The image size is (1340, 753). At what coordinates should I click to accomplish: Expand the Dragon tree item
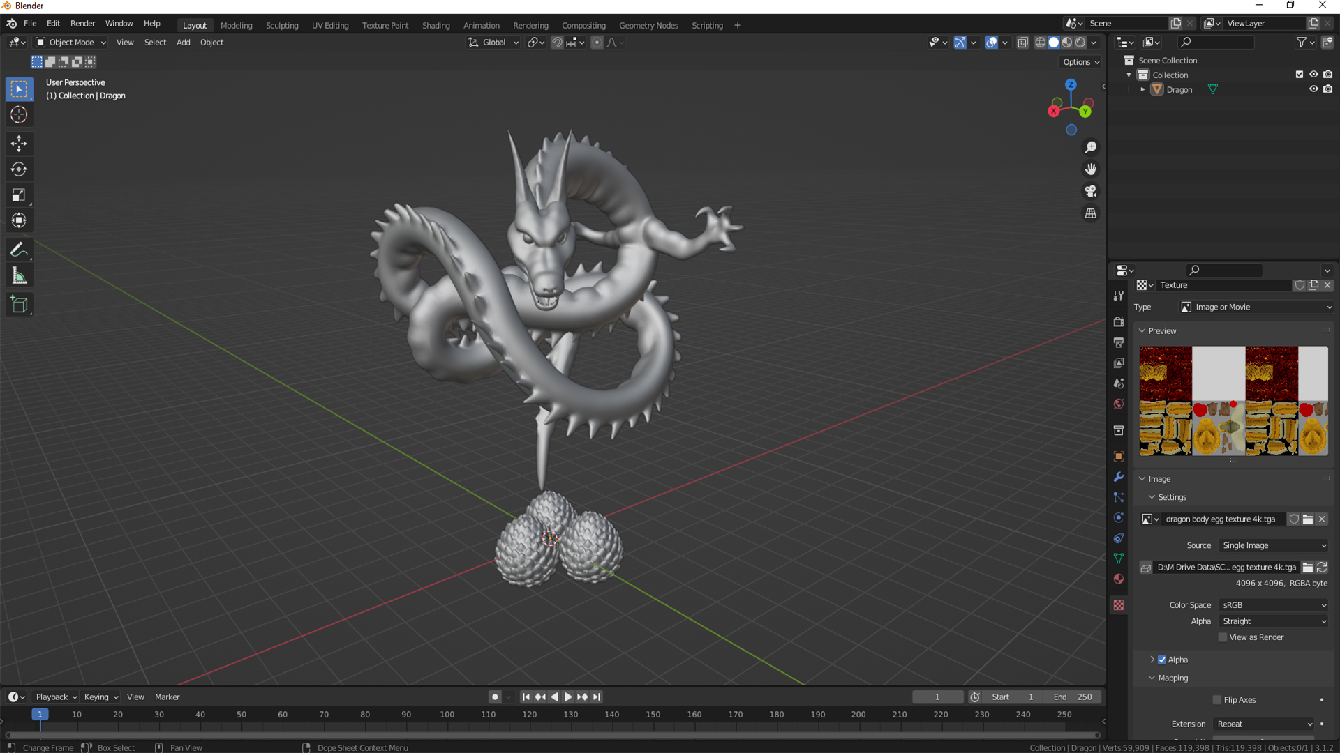click(x=1142, y=89)
